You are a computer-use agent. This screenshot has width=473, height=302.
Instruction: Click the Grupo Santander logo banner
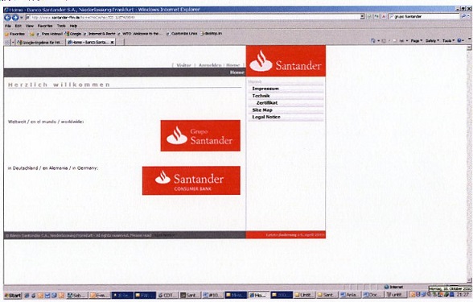point(200,135)
